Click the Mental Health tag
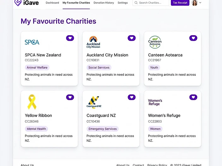Screen dimensions: 222x166 point(36,129)
